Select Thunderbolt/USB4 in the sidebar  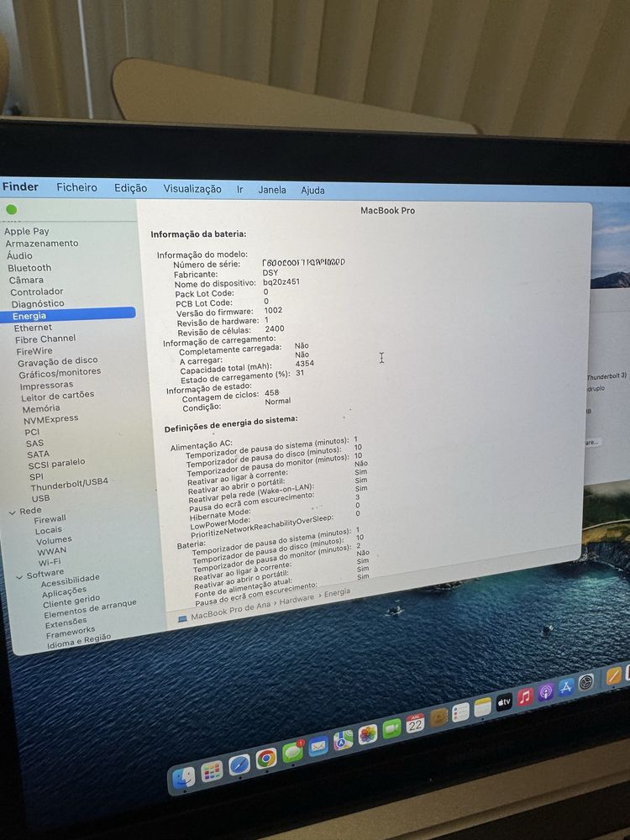pos(69,485)
